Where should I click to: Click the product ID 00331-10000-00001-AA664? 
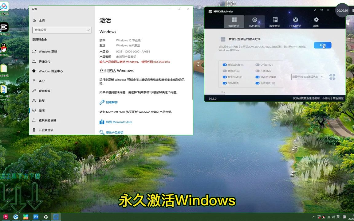(x=133, y=52)
